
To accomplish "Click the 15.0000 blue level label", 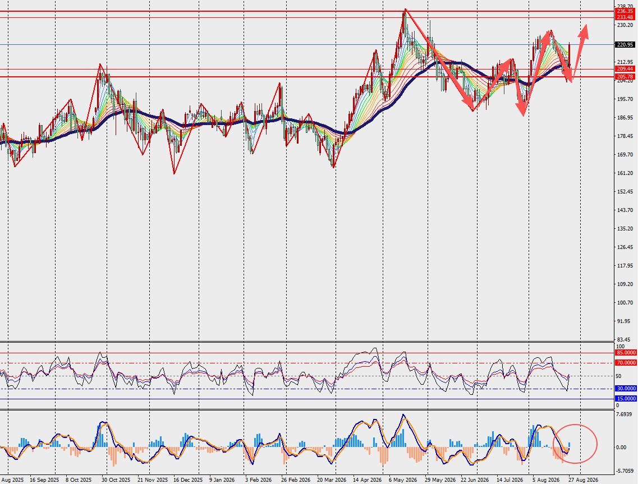I will (626, 399).
